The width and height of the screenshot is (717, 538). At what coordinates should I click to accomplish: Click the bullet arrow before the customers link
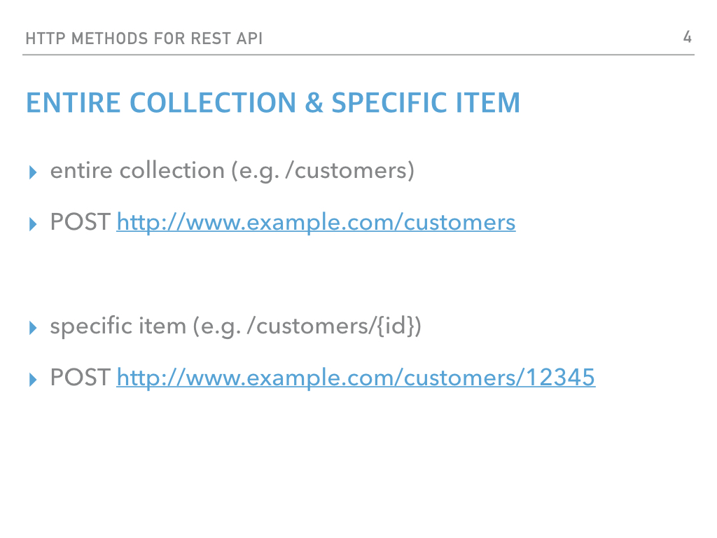(x=32, y=224)
